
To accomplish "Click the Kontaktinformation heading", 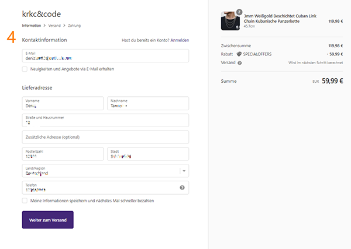I will tap(44, 40).
